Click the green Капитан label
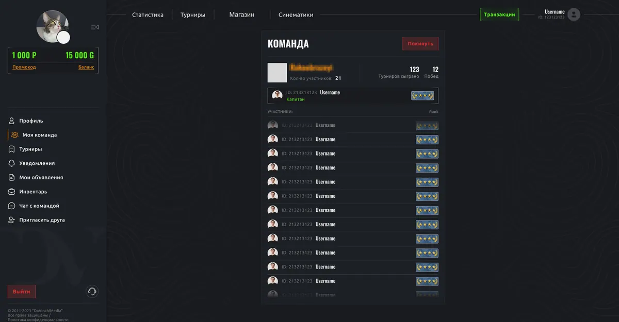The height and width of the screenshot is (322, 619). click(x=295, y=99)
